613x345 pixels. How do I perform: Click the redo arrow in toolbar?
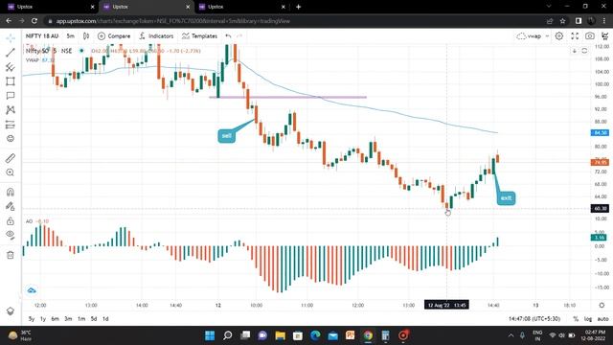[239, 36]
